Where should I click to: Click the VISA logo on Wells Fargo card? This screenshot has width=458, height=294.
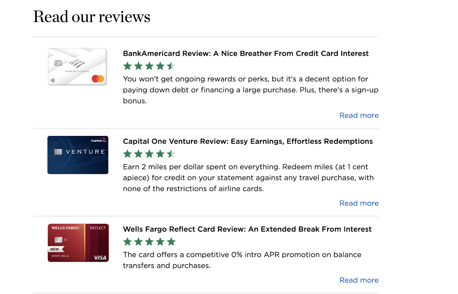click(100, 258)
